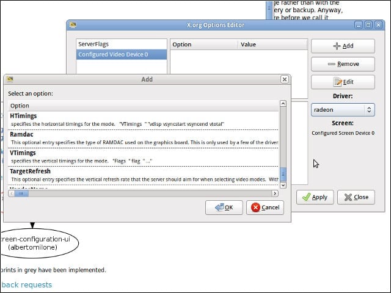Click the screen-configuration-ui diagram node
This screenshot has width=391, height=293.
(38, 243)
